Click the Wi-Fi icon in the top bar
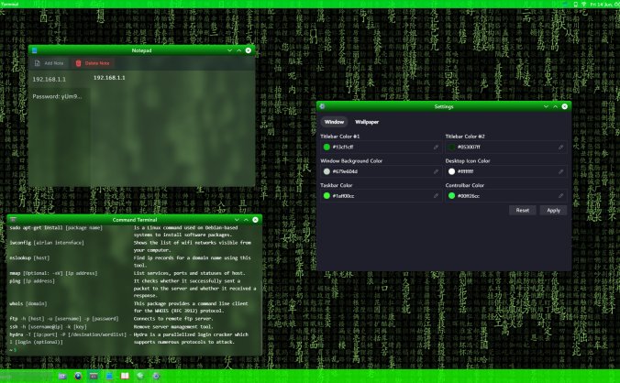The height and width of the screenshot is (383, 620). coord(583,4)
